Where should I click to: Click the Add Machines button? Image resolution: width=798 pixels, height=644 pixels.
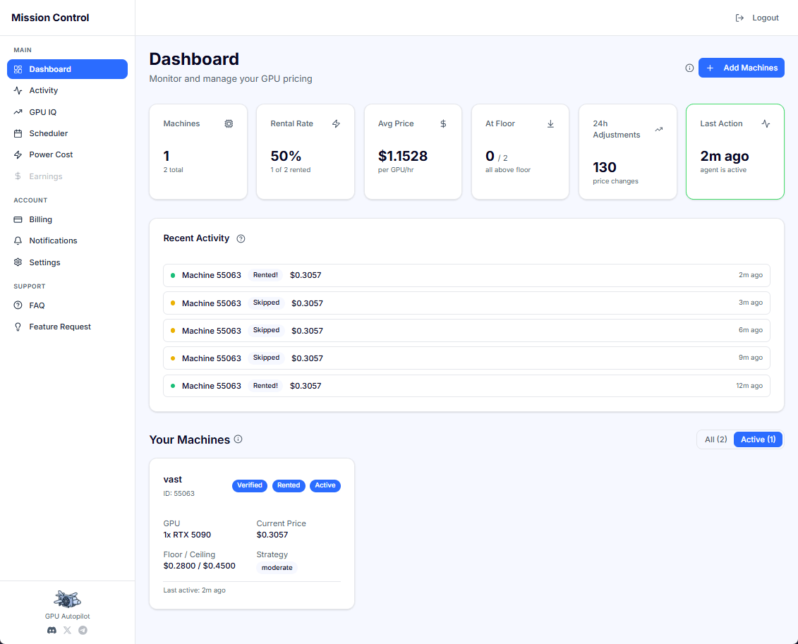pyautogui.click(x=742, y=68)
